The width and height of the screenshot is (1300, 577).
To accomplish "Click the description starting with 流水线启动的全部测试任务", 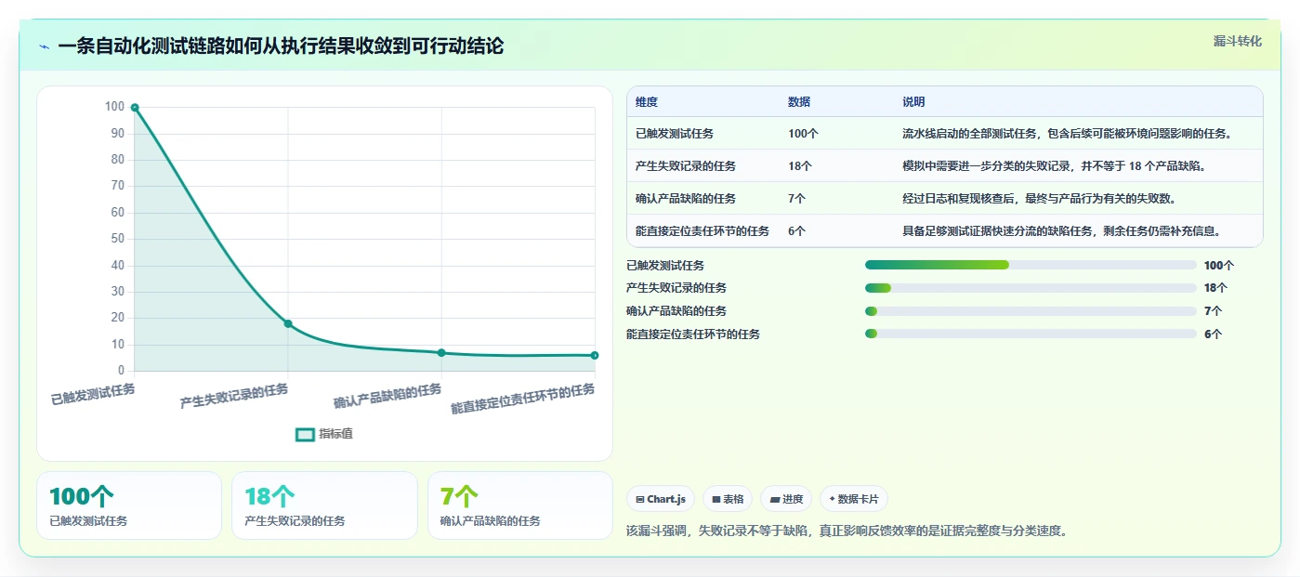I will [x=1067, y=134].
